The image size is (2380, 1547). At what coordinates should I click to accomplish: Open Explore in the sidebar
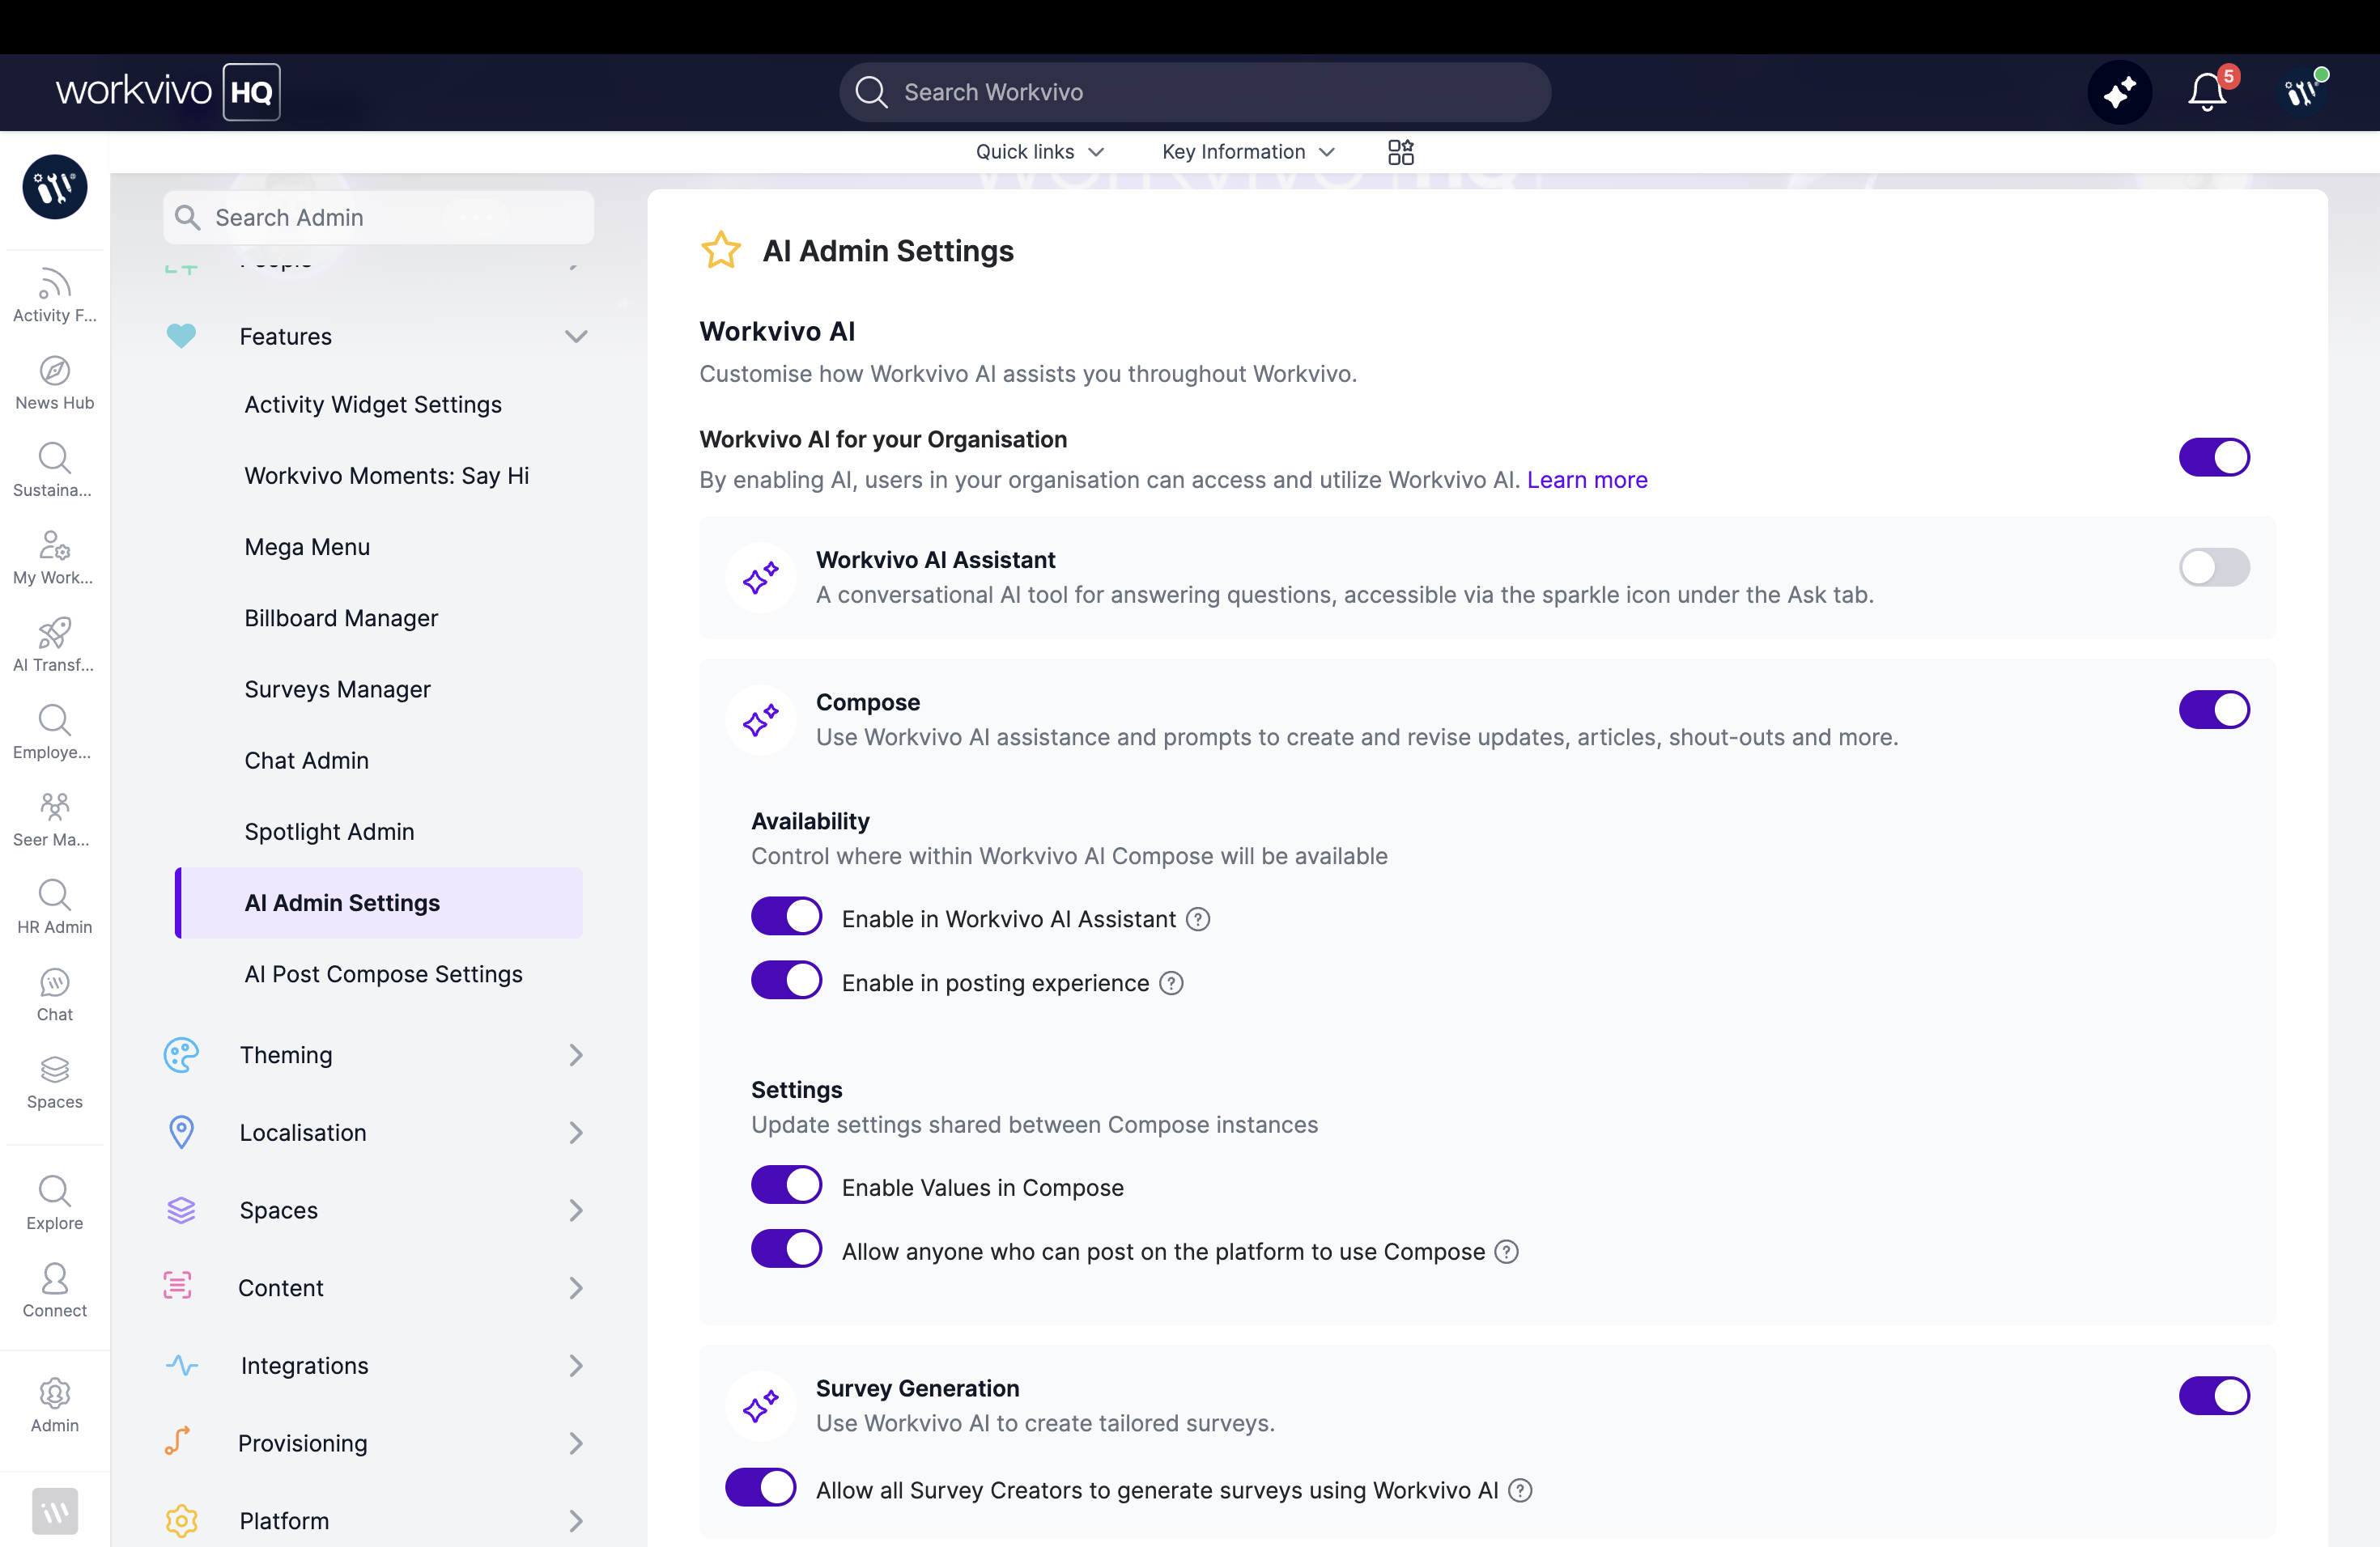[x=55, y=1203]
